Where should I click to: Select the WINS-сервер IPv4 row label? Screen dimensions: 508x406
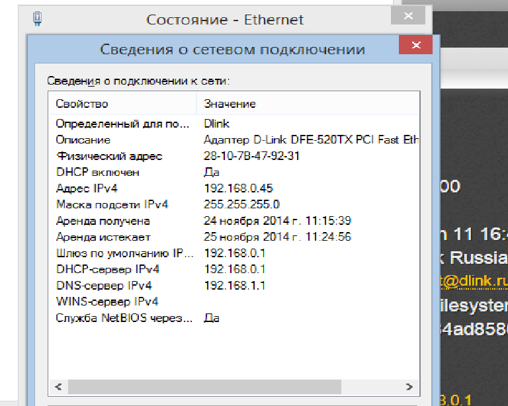107,302
